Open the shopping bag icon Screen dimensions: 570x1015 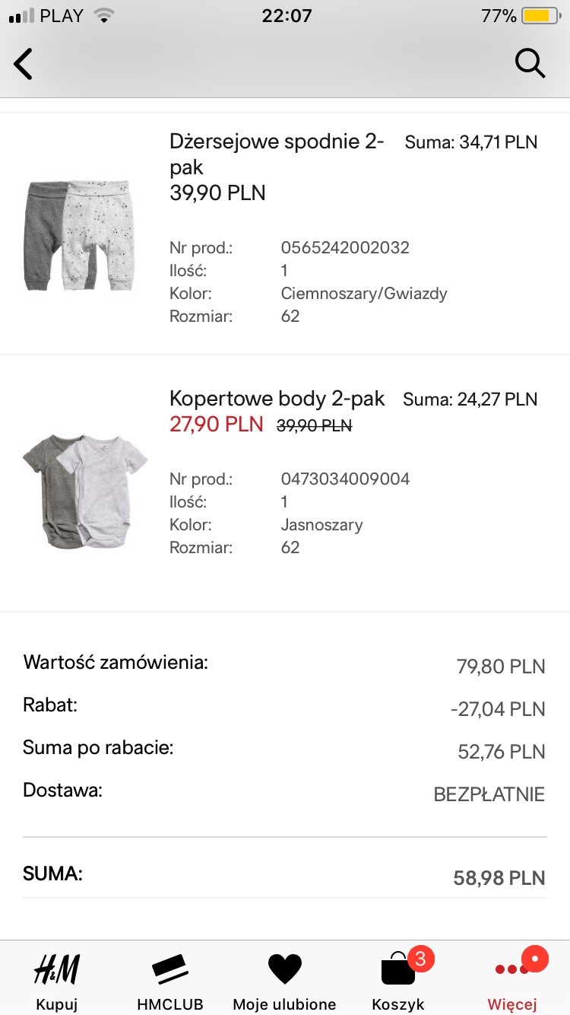[x=397, y=970]
